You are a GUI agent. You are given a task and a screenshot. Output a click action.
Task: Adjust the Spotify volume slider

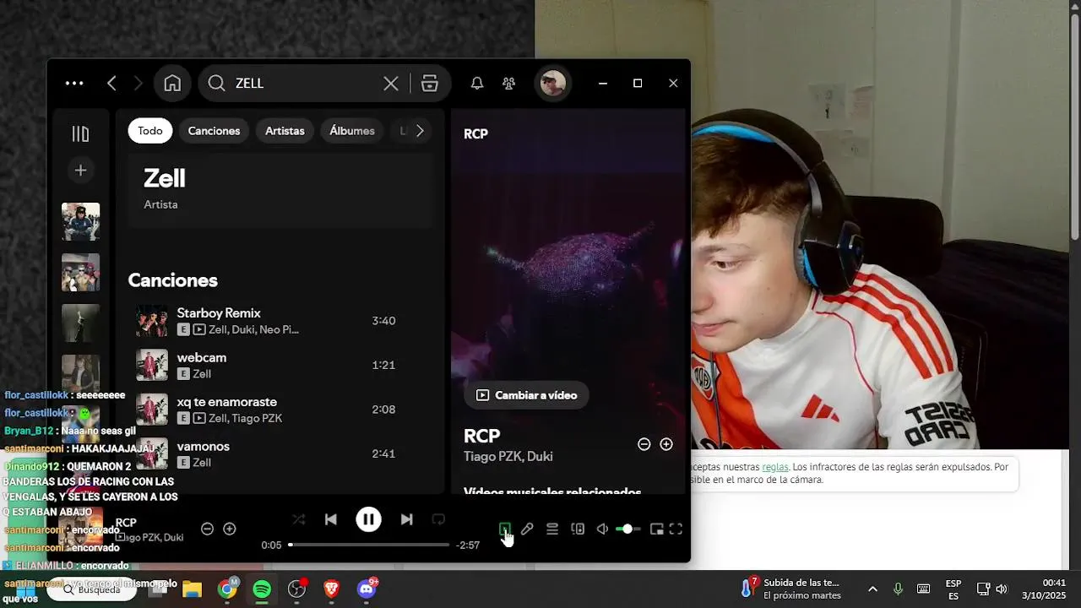point(628,529)
